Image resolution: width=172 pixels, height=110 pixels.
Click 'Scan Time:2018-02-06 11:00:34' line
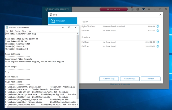pyautogui.click(x=21, y=39)
